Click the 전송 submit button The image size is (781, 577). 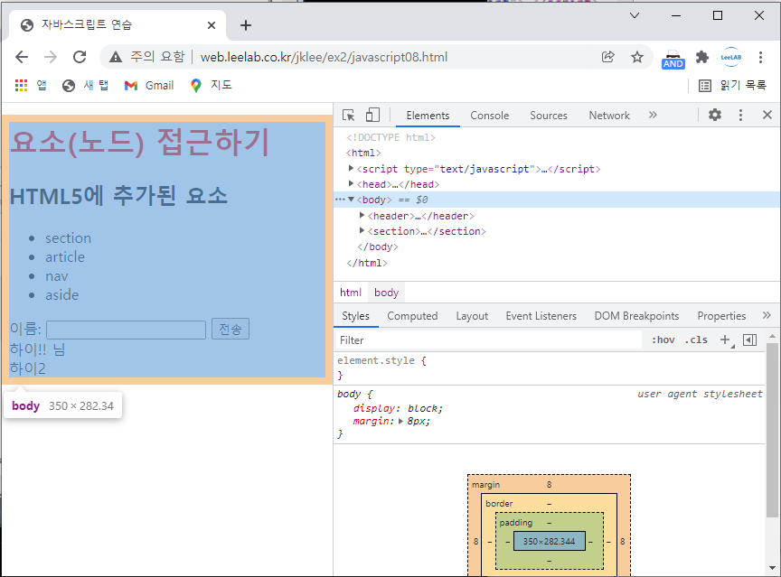click(231, 330)
